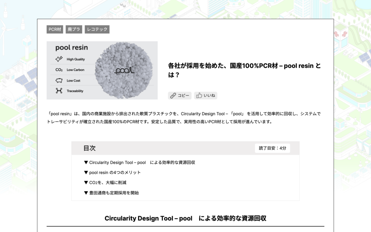Toggle the PCR材 tag filter
Image resolution: width=371 pixels, height=232 pixels.
point(54,29)
